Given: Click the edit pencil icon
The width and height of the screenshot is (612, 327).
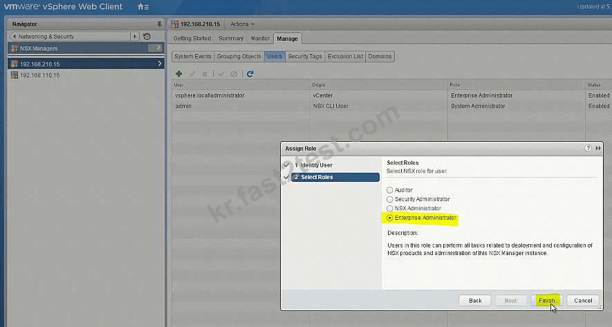Looking at the screenshot, I should point(192,74).
